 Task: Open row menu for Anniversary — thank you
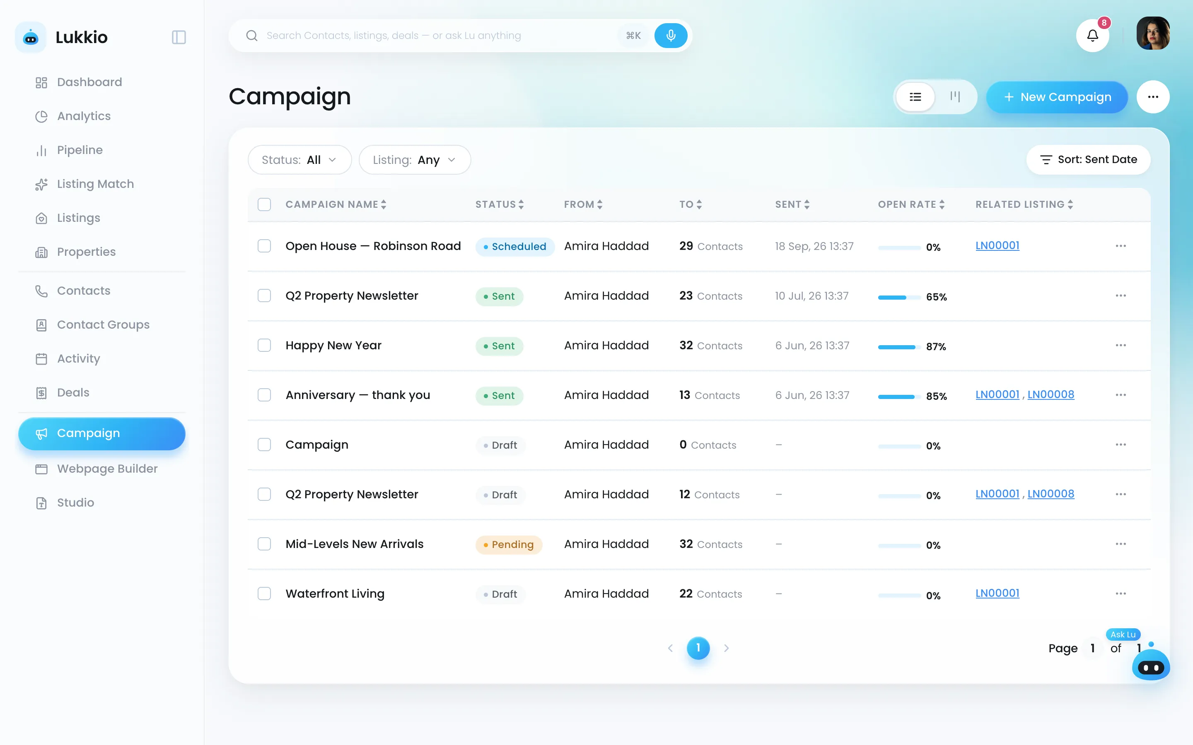pyautogui.click(x=1121, y=395)
